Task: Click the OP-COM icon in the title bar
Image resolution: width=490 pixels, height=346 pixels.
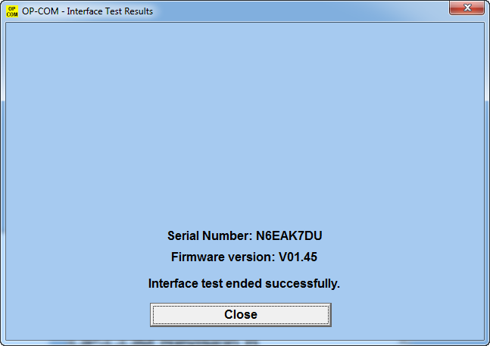Action: click(12, 11)
